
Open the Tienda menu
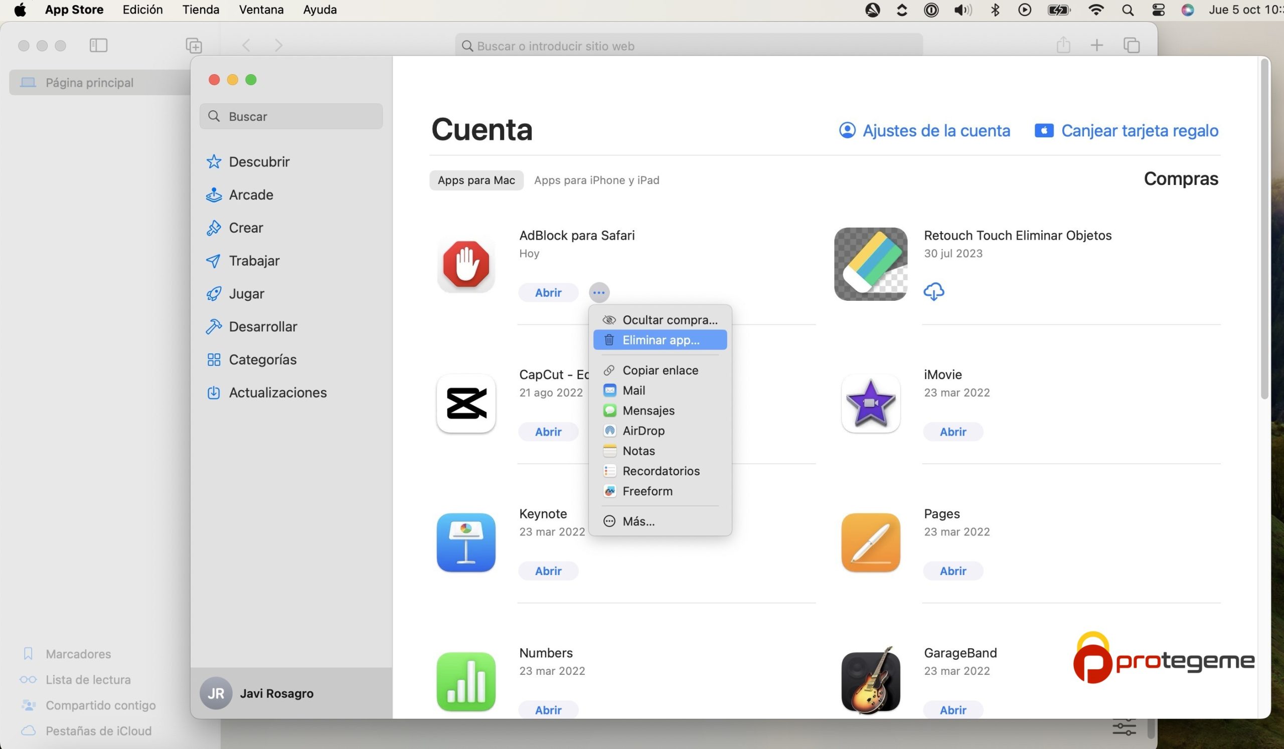click(x=201, y=10)
